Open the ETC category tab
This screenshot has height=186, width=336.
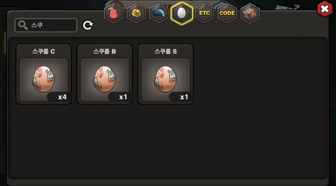click(204, 13)
